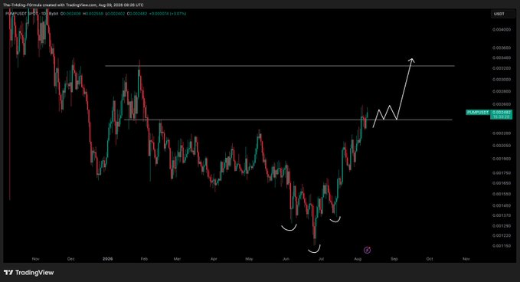
Task: Click the 0.001750 price axis label
Action: pos(502,173)
